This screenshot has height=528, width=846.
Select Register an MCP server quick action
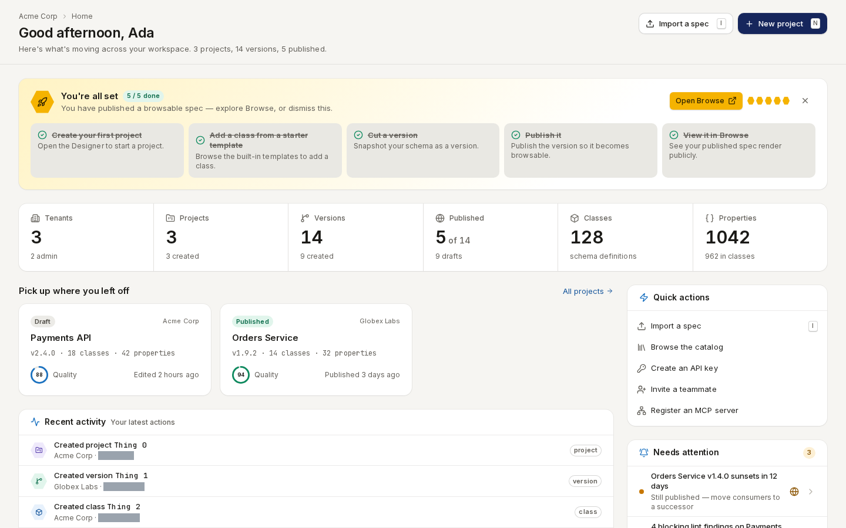click(x=727, y=411)
